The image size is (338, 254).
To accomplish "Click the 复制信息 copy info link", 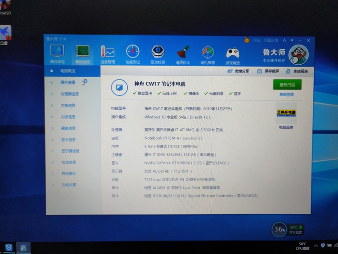I will point(286,94).
